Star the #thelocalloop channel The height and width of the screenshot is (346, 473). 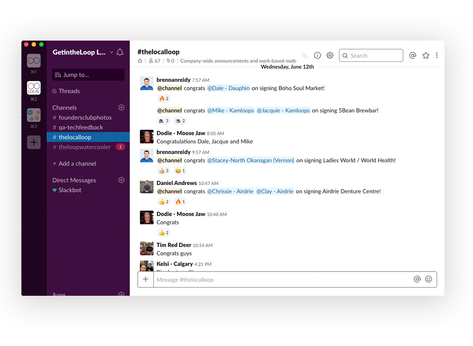click(140, 61)
